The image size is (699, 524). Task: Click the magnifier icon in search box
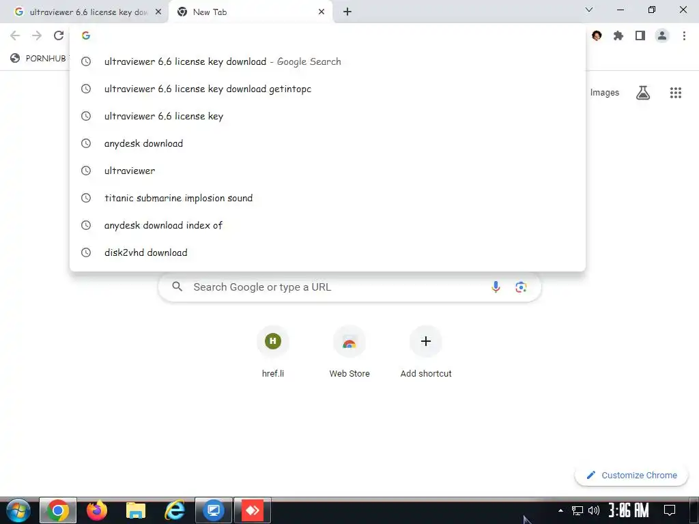coord(177,287)
